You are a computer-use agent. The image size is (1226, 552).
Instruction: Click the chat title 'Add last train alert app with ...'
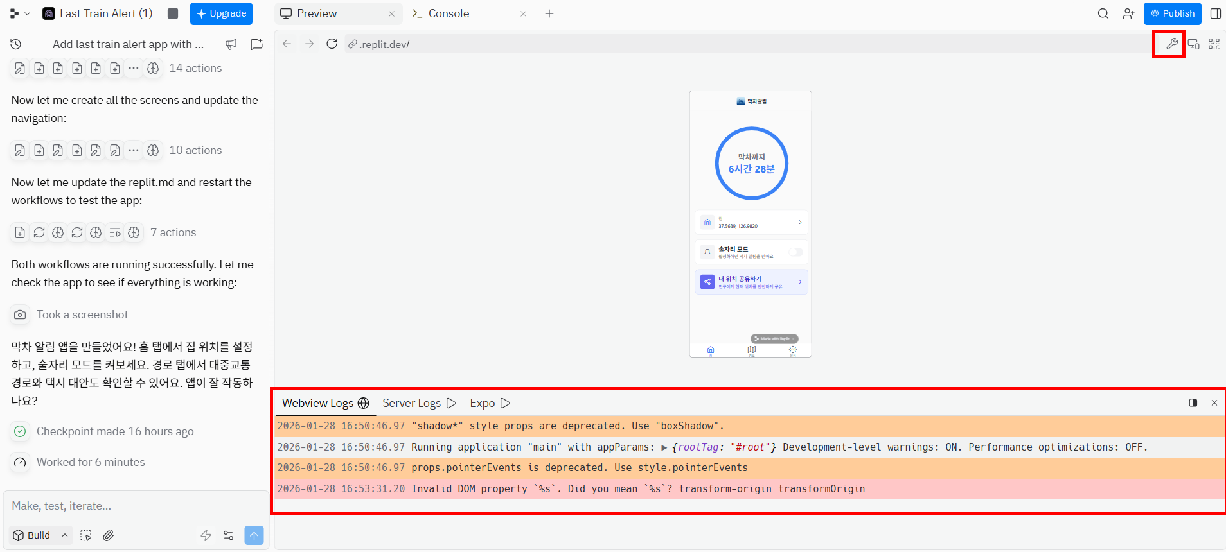tap(128, 44)
